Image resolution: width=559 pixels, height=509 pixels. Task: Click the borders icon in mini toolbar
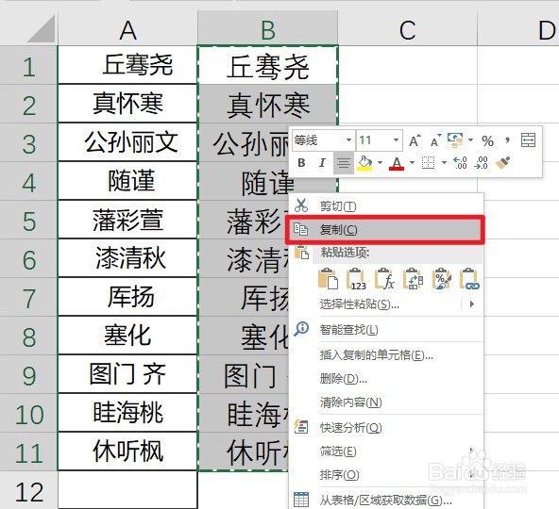428,163
